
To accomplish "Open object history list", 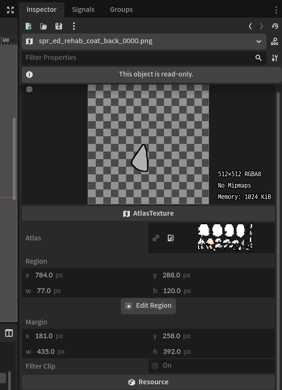I will [x=275, y=26].
